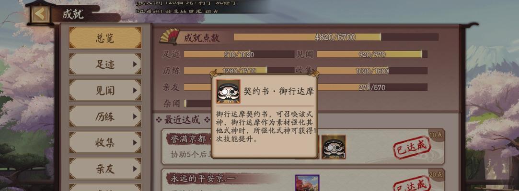Viewport: 519px width, 191px height.
Task: Click the 最近达成 section header
Action: click(x=182, y=120)
